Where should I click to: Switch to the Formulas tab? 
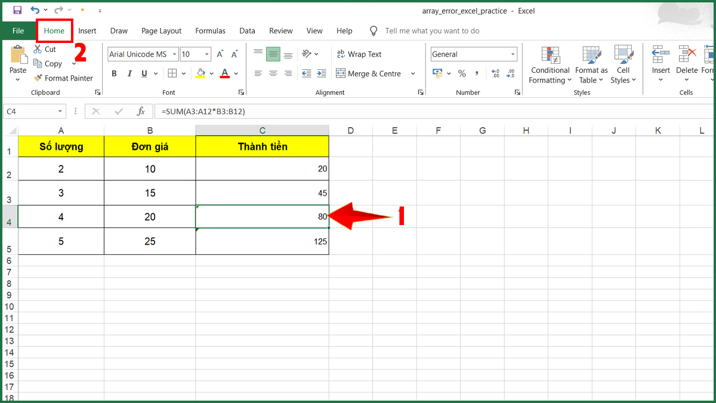pos(210,31)
